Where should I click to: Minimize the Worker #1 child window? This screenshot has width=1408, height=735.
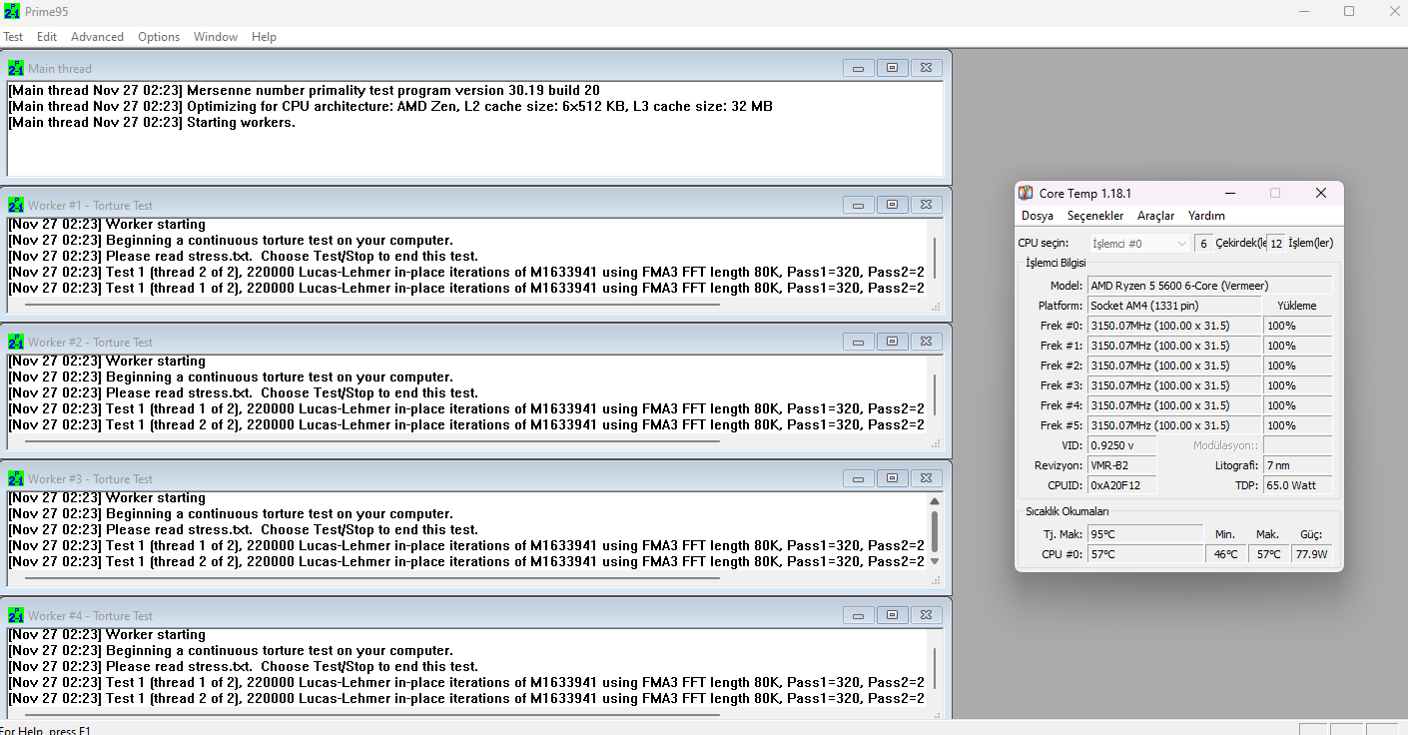pos(858,205)
